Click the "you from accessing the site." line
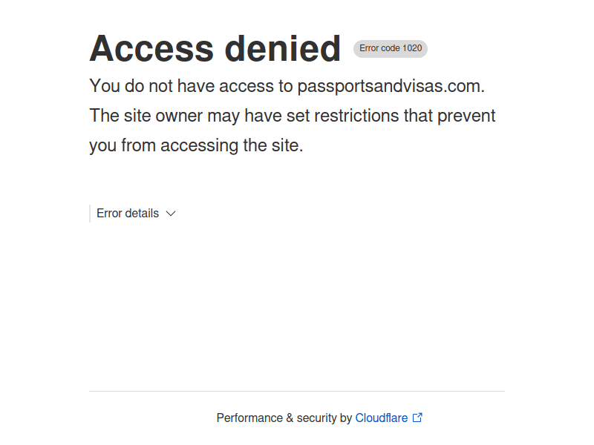 point(196,145)
